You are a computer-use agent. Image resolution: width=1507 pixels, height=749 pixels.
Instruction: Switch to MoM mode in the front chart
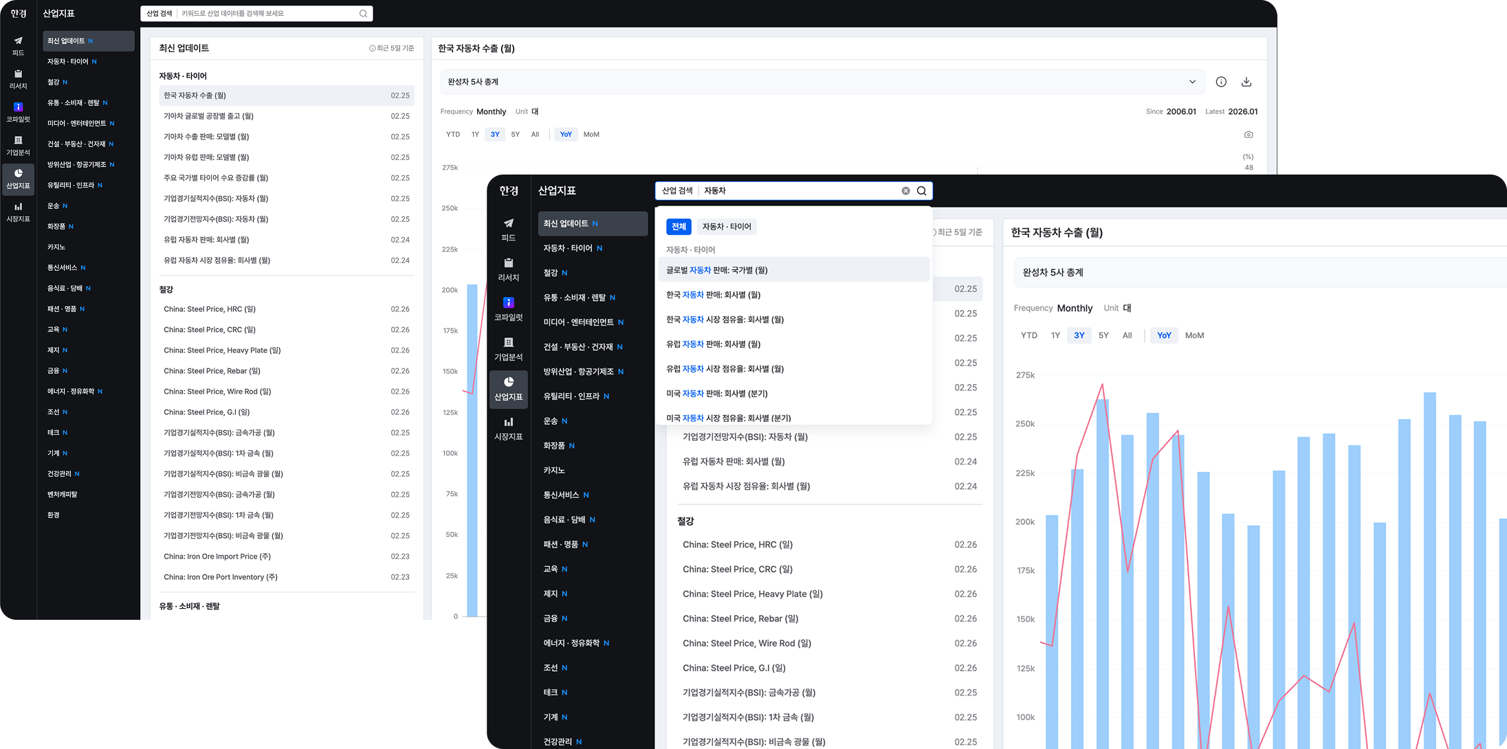(1194, 335)
